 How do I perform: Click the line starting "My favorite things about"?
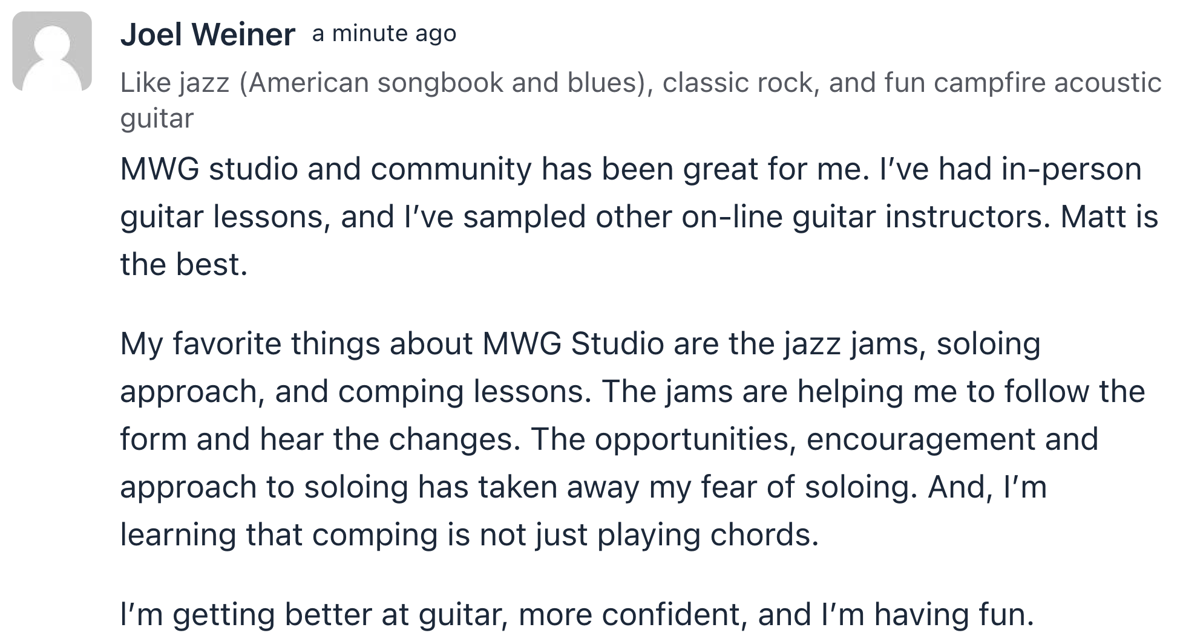(x=580, y=344)
